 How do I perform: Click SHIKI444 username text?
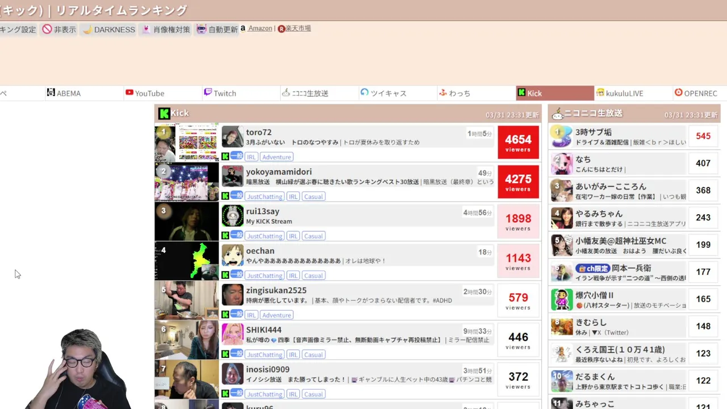(264, 329)
